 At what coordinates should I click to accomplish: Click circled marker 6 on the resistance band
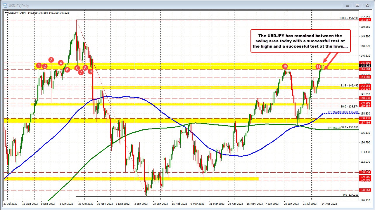click(77, 68)
